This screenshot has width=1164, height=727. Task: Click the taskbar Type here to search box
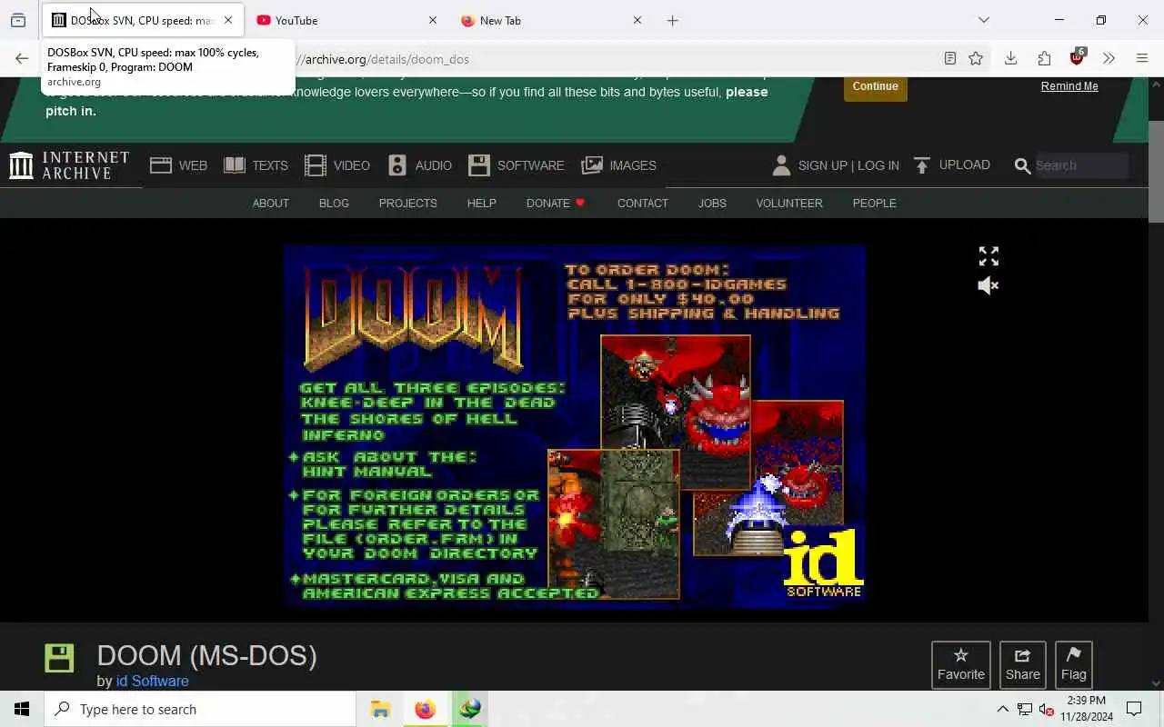pyautogui.click(x=200, y=709)
